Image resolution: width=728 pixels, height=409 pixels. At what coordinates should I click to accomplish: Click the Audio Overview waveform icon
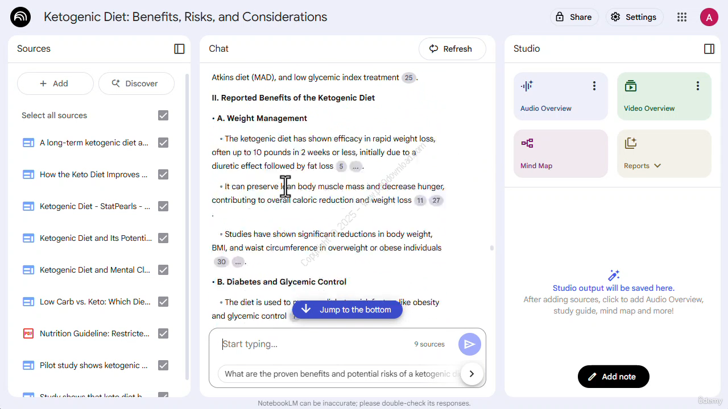527,86
